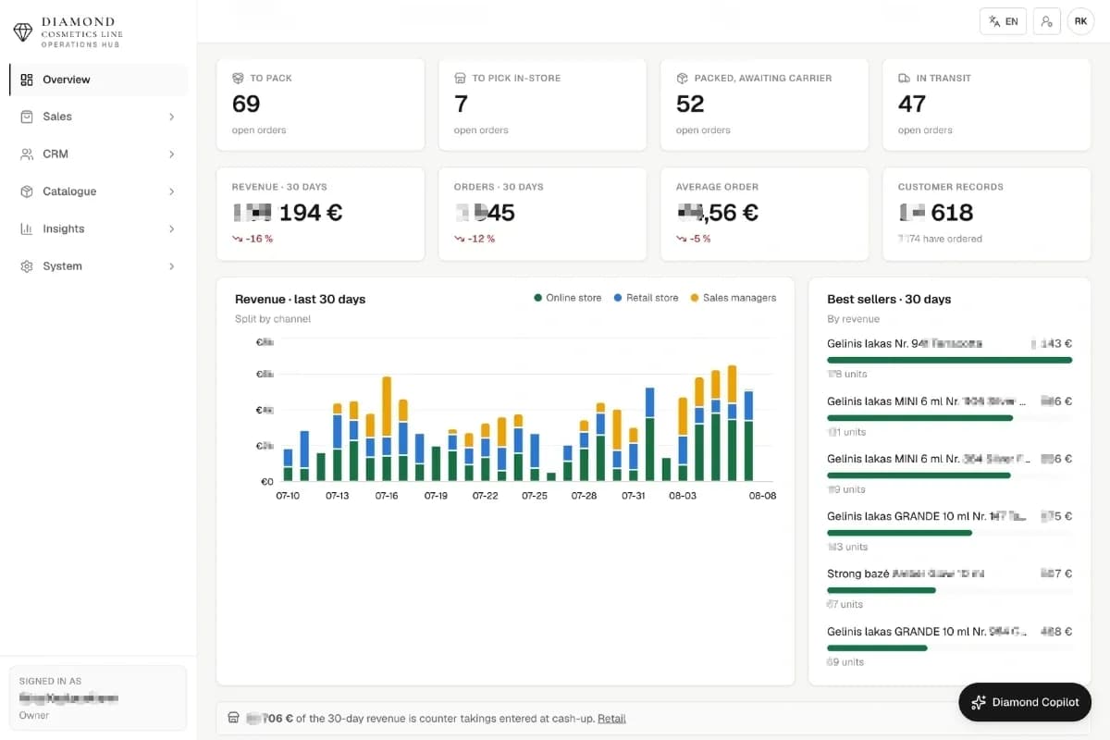Click the CRM people icon
Image resolution: width=1110 pixels, height=740 pixels.
[x=26, y=154]
